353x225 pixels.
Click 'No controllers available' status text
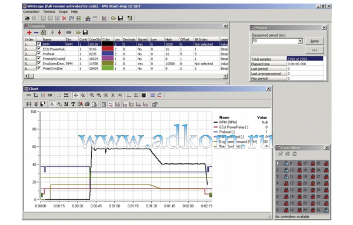pyautogui.click(x=292, y=217)
